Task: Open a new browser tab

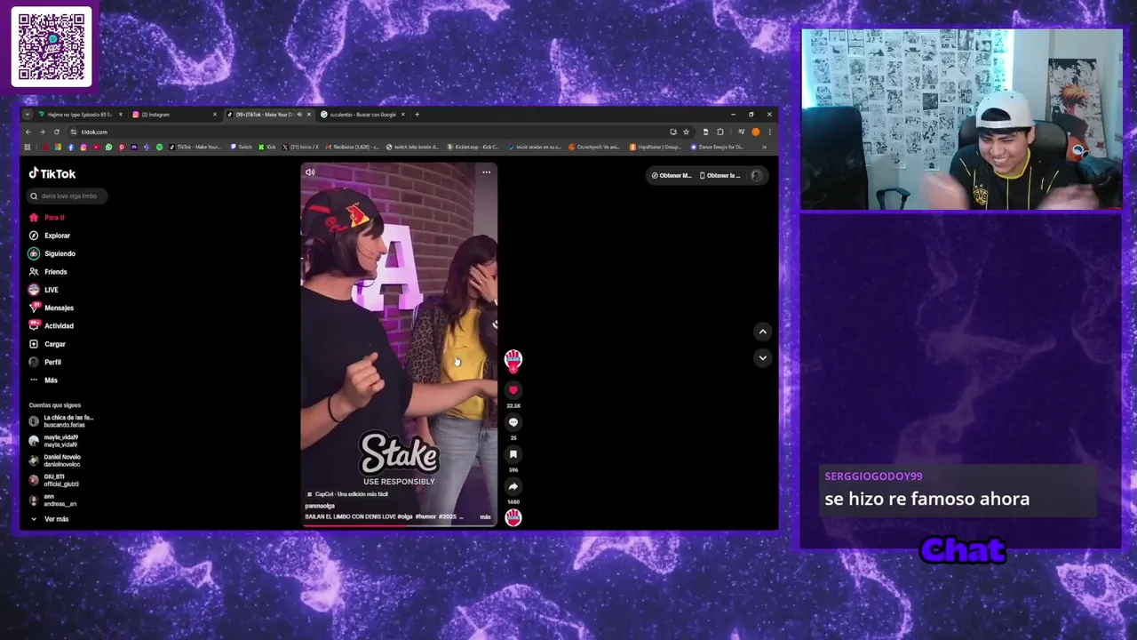Action: (417, 115)
